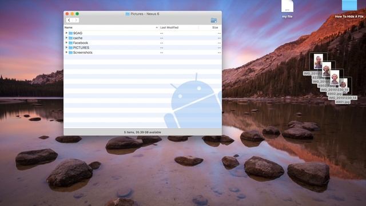
Task: Click the status bar text showing 5 items
Action: coord(142,132)
